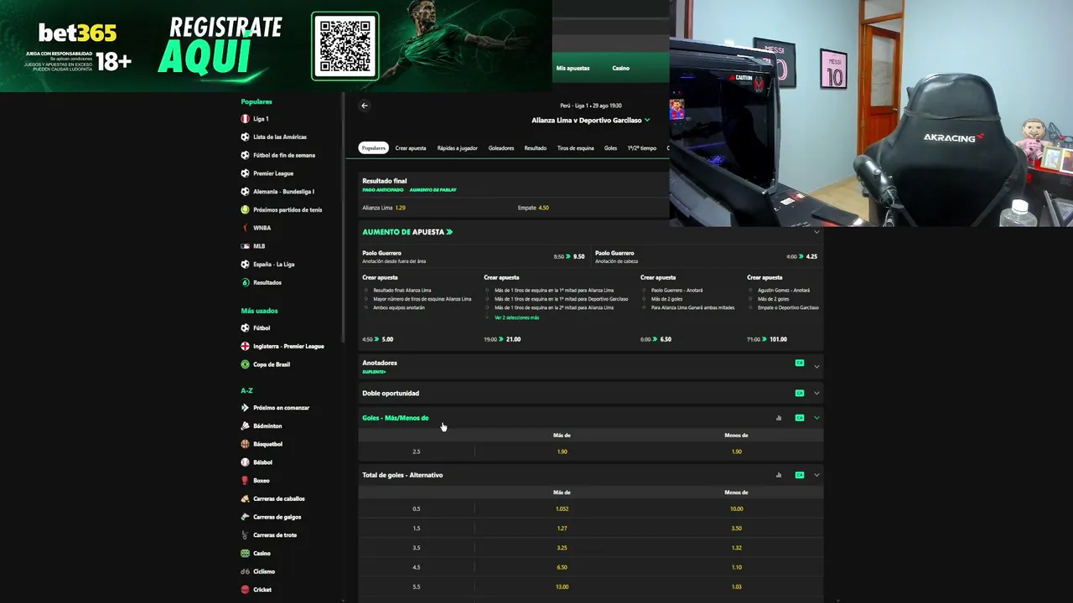The width and height of the screenshot is (1073, 603).
Task: Click sidebar scrollbar beside sports list
Action: (x=343, y=218)
